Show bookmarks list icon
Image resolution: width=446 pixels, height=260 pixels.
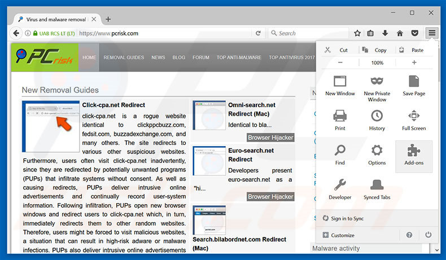(x=370, y=33)
